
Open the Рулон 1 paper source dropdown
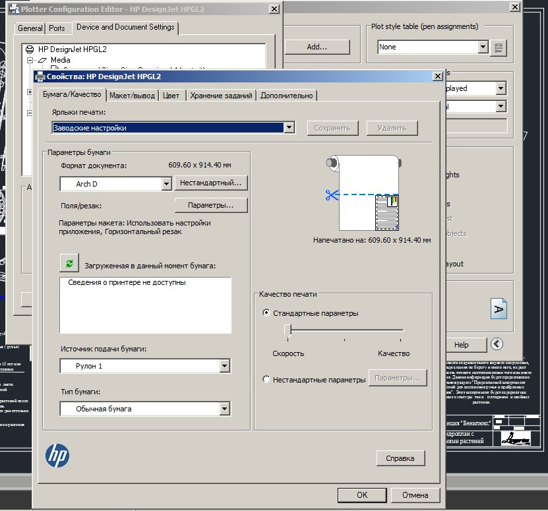pyautogui.click(x=224, y=366)
